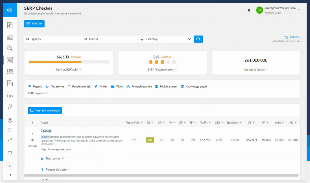310x183 pixels.
Task: Click the blue search button
Action: [198, 39]
